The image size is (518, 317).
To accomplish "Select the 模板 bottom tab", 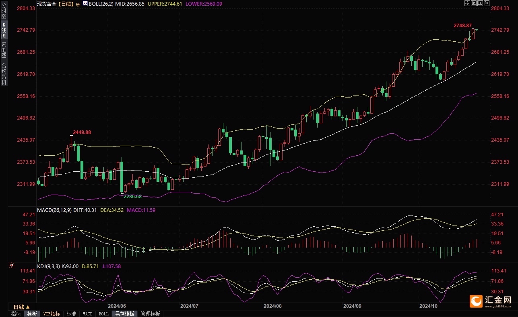I will coord(32,314).
